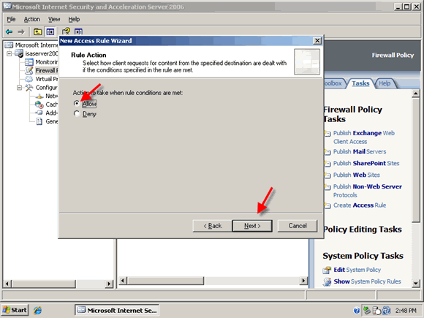The height and width of the screenshot is (318, 424).
Task: Click the task pane scroll down arrow
Action: [x=416, y=283]
